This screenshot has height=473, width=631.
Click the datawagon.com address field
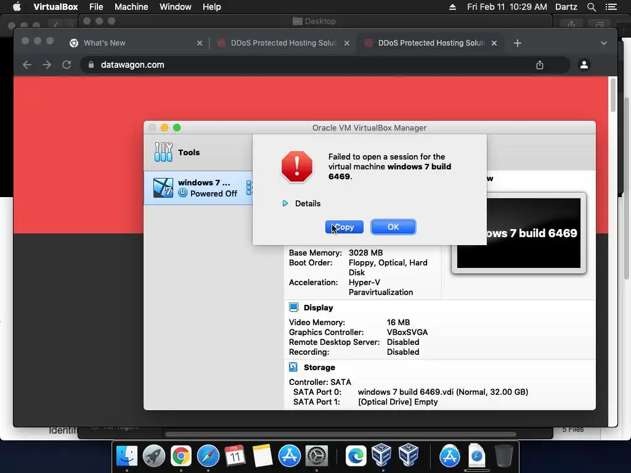pos(325,65)
